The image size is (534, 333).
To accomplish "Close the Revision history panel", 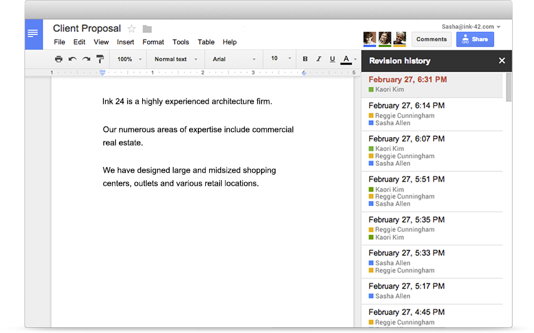I will (x=501, y=61).
